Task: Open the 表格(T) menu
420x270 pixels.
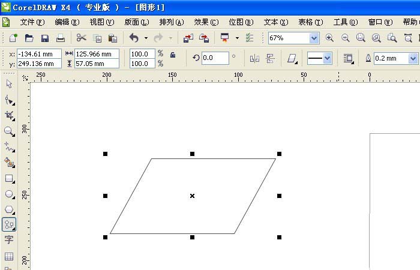Action: coord(311,22)
